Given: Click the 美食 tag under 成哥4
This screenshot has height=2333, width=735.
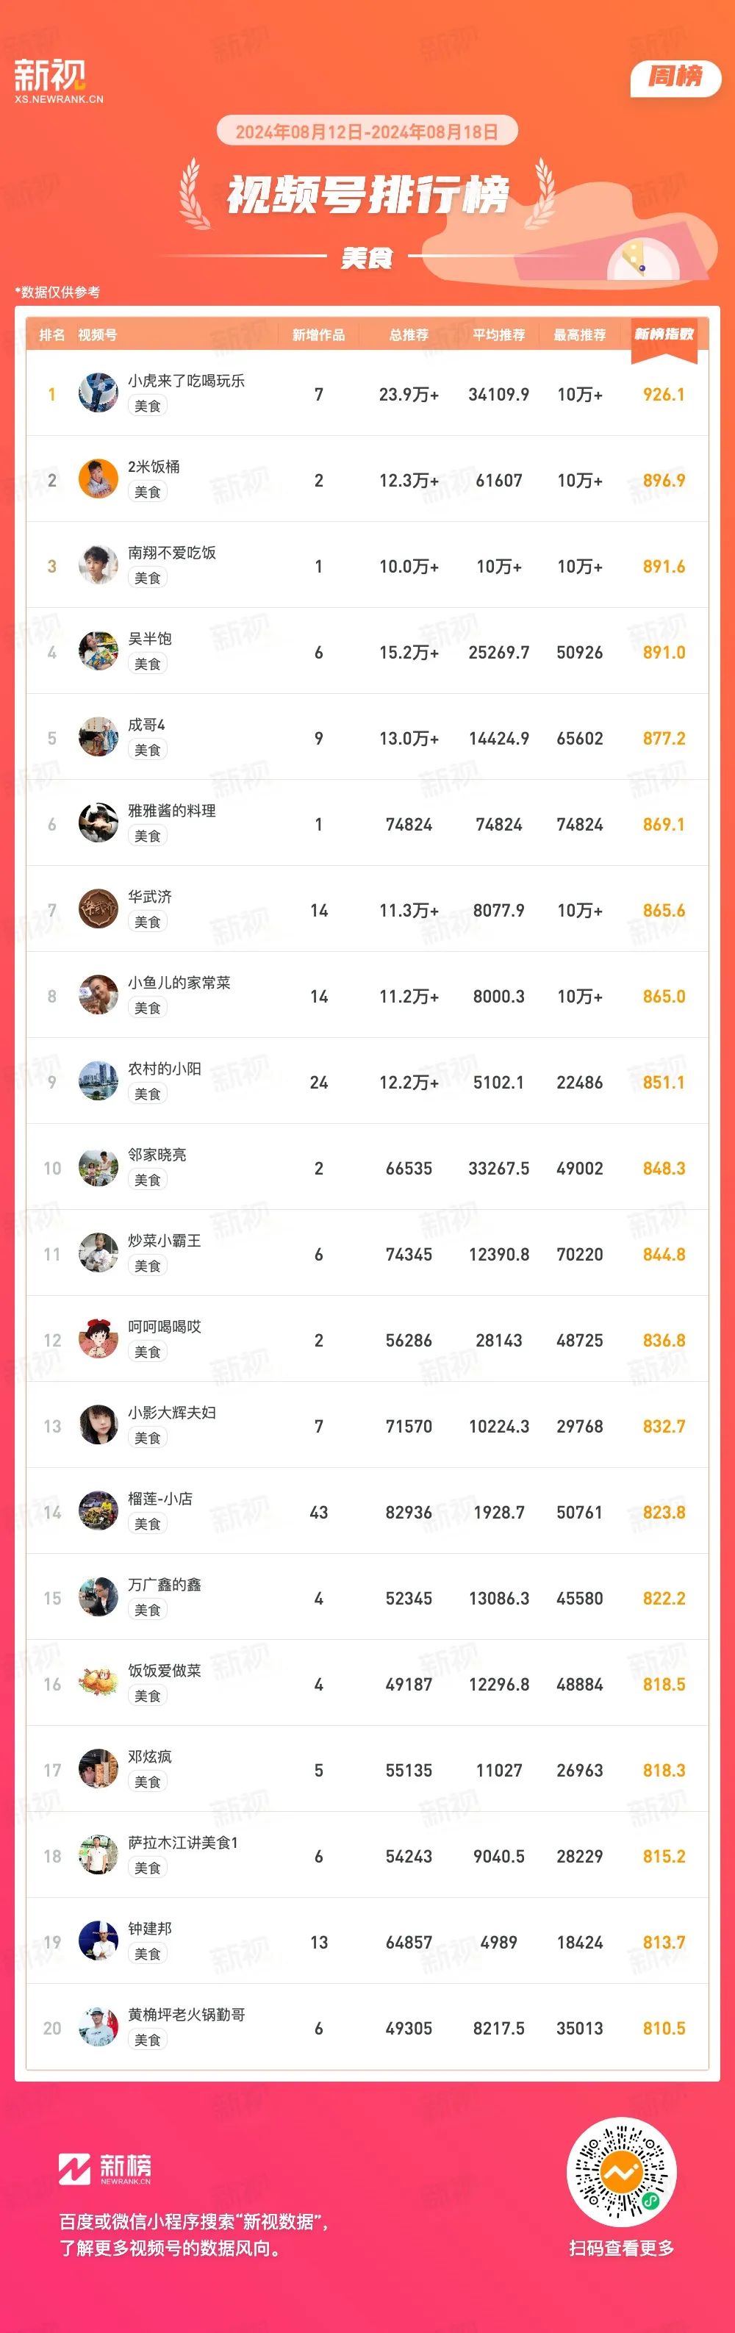Looking at the screenshot, I should 148,750.
